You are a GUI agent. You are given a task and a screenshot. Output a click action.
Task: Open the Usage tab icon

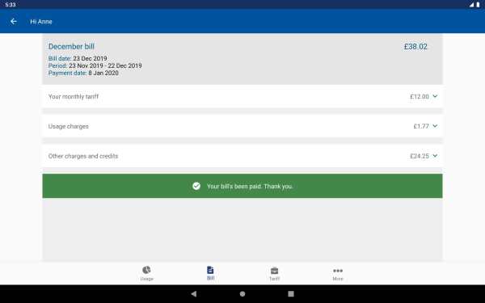point(146,270)
